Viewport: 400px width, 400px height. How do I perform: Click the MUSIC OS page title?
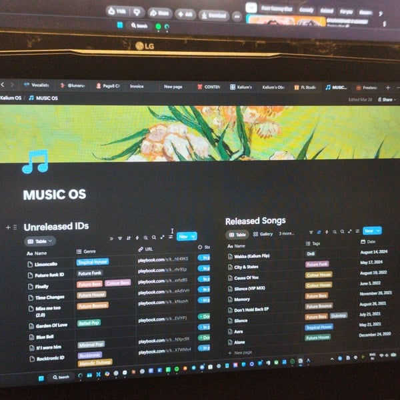pyautogui.click(x=55, y=195)
